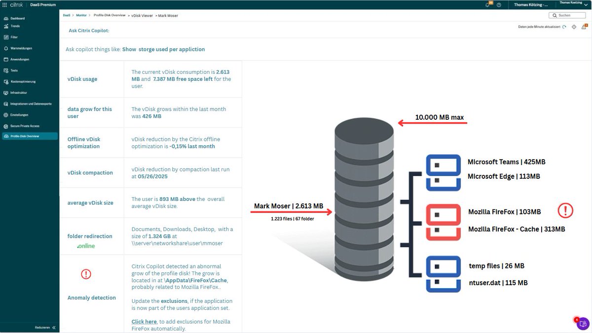This screenshot has height=333, width=592.
Task: Click the Einstellungen gear icon
Action: coord(6,115)
